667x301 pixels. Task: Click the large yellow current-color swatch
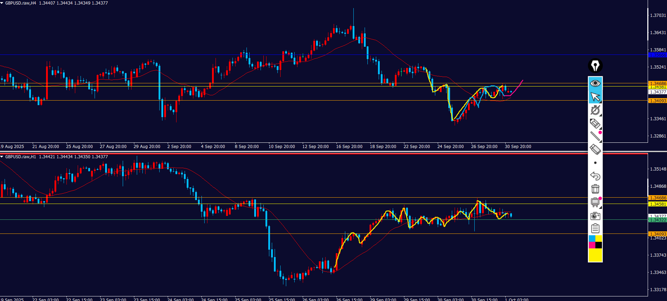point(595,255)
